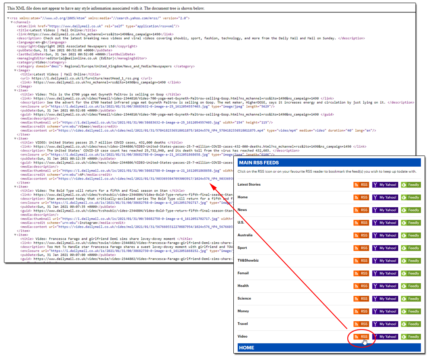Open the Video RSS feed

tap(361, 337)
